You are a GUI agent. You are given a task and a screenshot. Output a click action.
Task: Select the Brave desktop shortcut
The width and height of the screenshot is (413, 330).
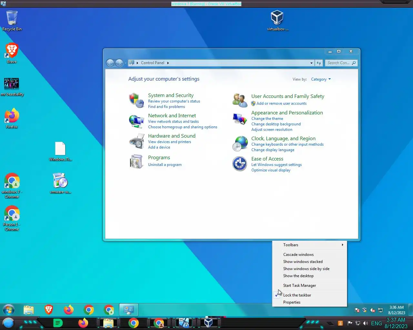coord(12,53)
